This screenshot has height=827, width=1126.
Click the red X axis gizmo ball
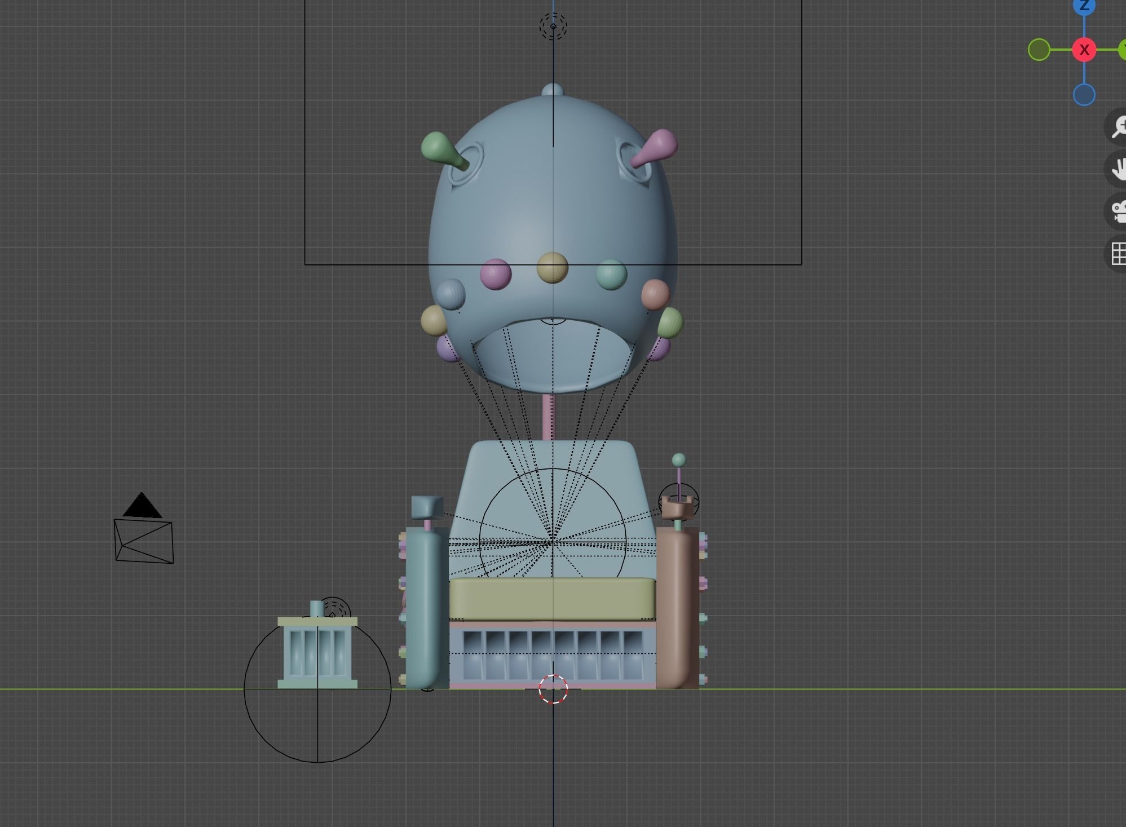(x=1084, y=50)
